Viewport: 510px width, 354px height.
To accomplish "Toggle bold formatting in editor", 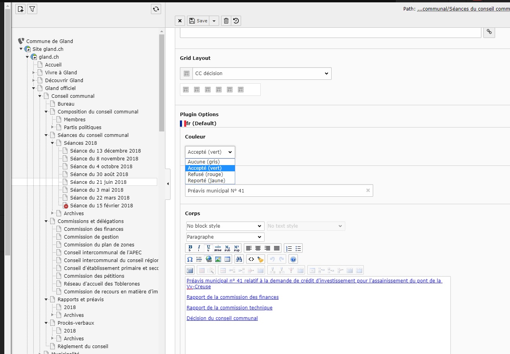I will point(190,248).
